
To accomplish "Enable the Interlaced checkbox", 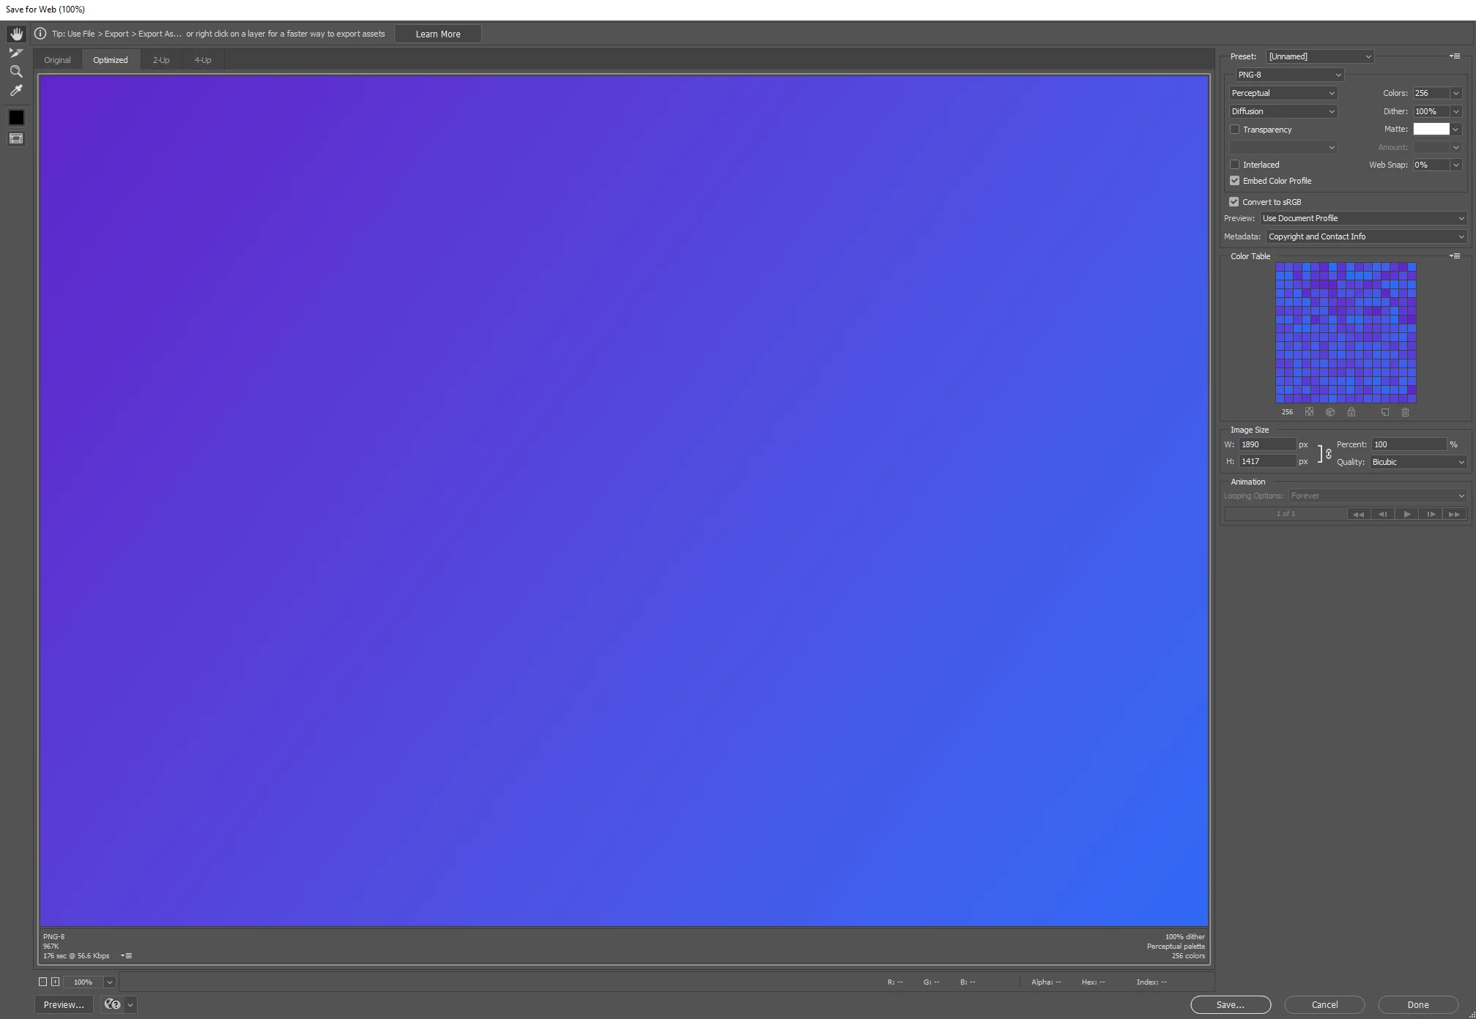I will point(1235,165).
